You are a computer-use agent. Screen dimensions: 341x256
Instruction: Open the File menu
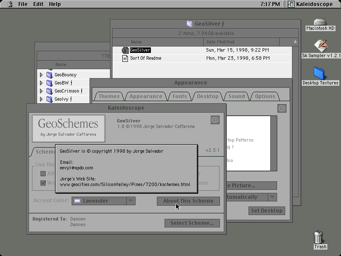(x=23, y=4)
